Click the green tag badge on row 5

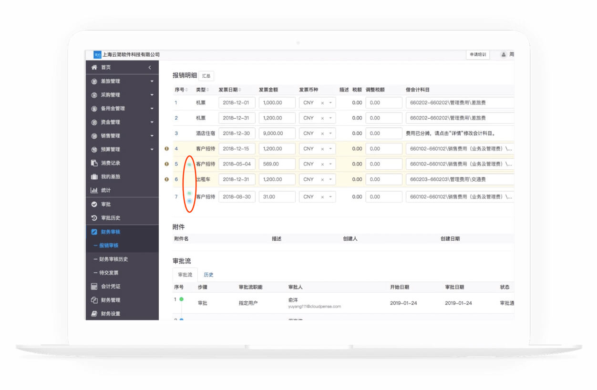(x=189, y=164)
